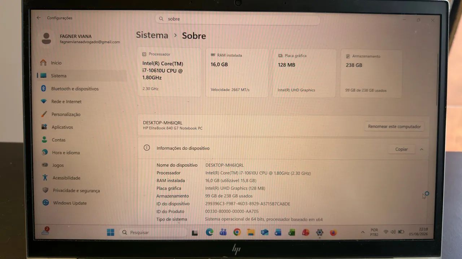Click the device ID value starting 299396C3
This screenshot has width=462, height=259.
[x=248, y=204]
